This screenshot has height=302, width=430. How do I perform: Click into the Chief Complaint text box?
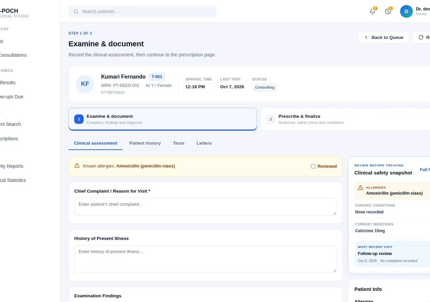tap(206, 207)
